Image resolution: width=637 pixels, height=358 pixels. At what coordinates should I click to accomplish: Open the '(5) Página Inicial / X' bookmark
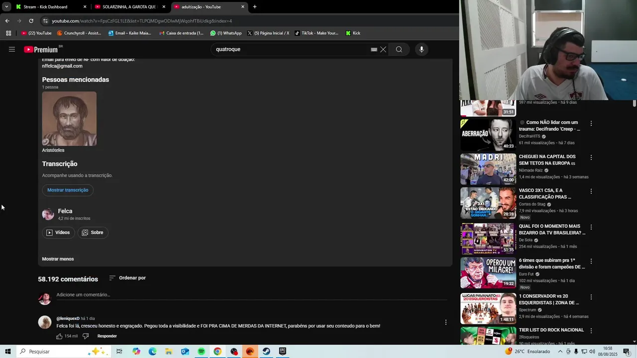[268, 33]
